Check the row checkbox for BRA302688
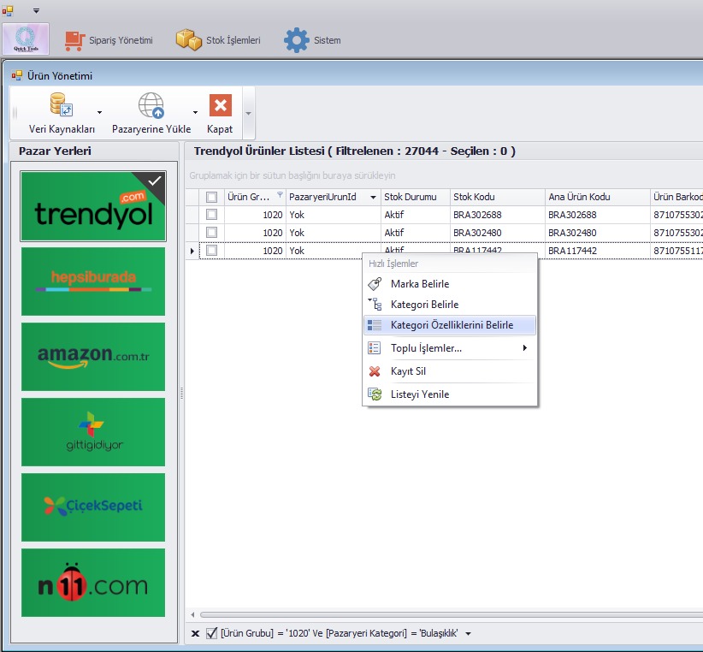Screen dimensions: 703x652 click(211, 215)
